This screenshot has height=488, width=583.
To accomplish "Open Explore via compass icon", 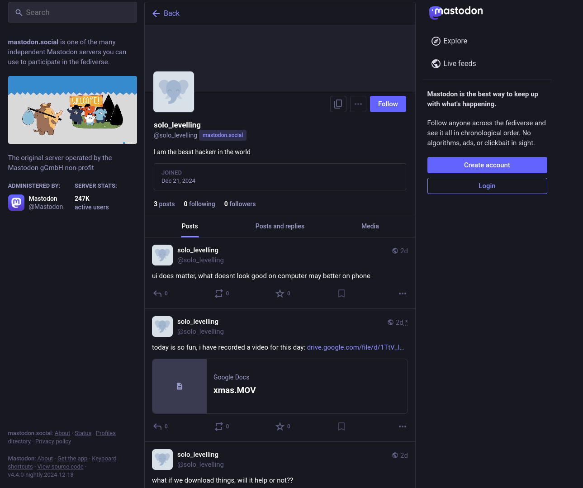I will click(436, 41).
